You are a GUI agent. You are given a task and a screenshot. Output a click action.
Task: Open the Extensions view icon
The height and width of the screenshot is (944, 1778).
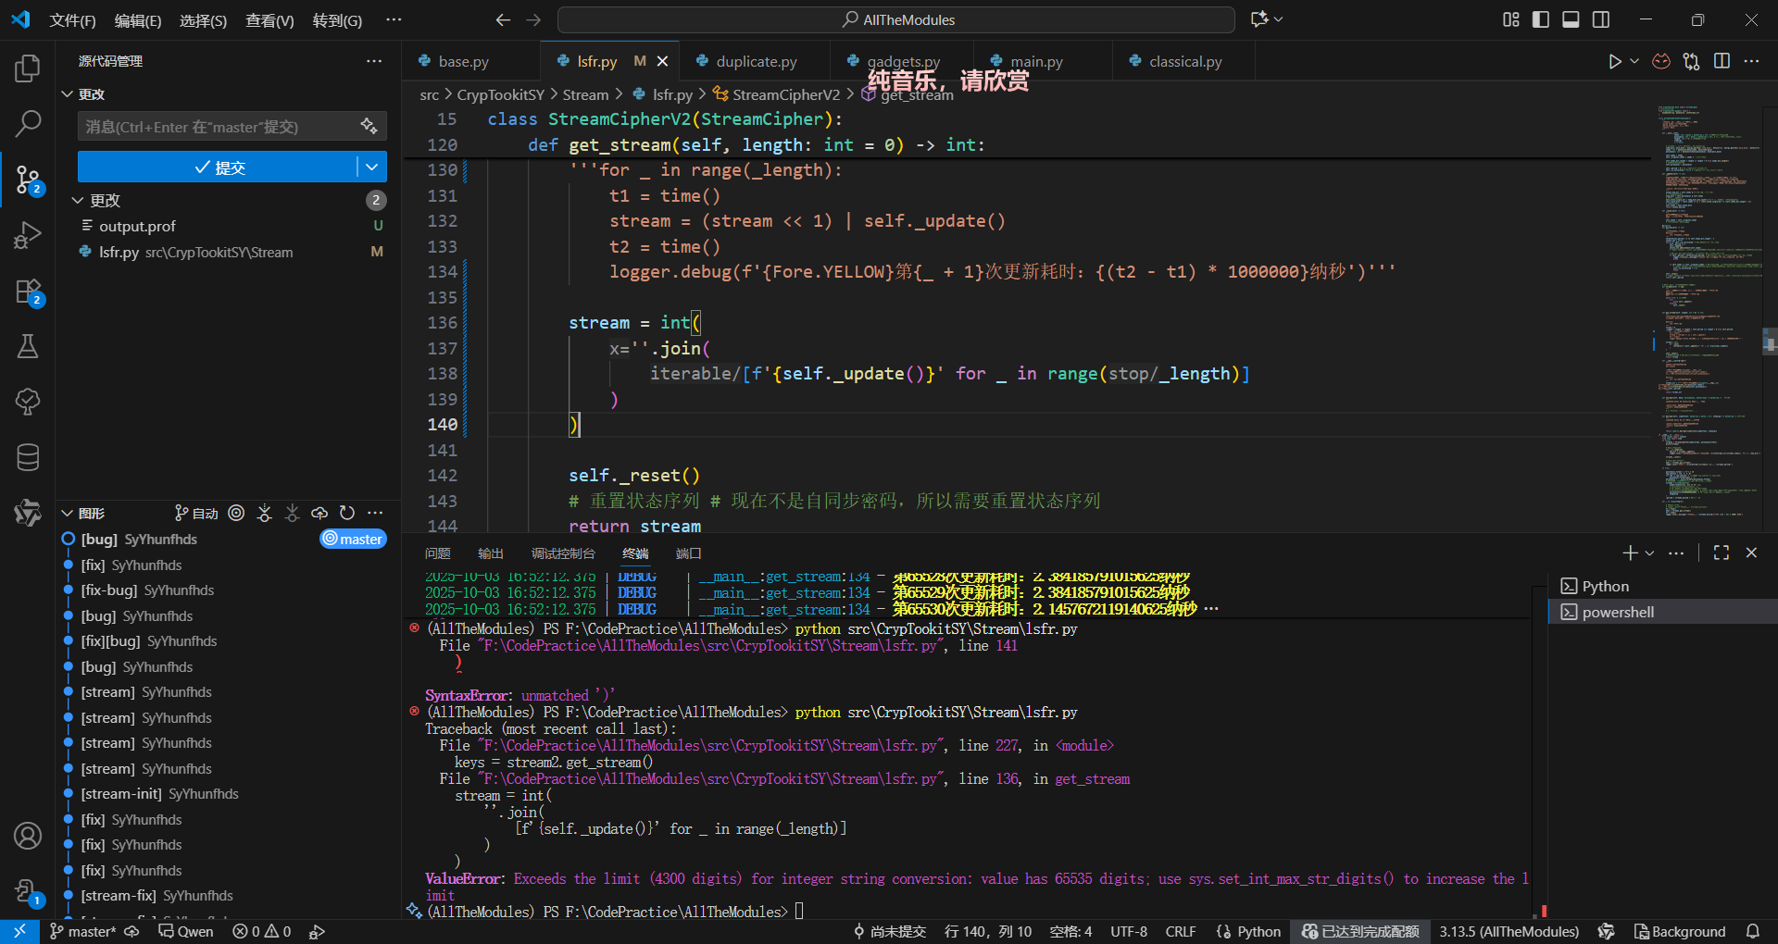pos(28,292)
